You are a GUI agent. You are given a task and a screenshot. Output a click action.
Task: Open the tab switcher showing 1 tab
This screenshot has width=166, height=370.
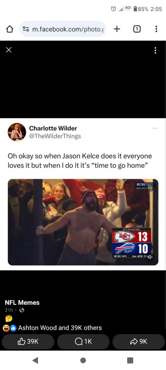[x=137, y=29]
